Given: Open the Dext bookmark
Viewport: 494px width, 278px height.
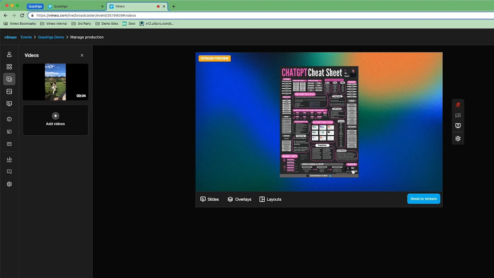Looking at the screenshot, I should [129, 24].
